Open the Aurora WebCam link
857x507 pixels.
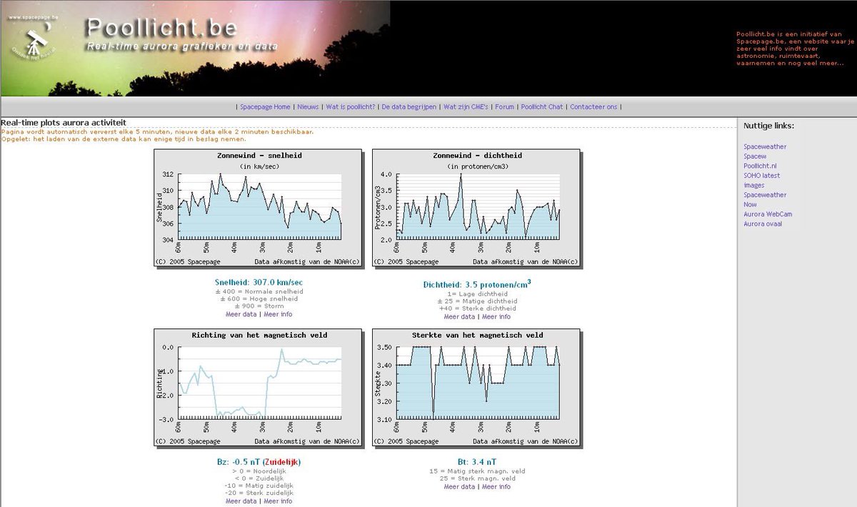pos(768,214)
